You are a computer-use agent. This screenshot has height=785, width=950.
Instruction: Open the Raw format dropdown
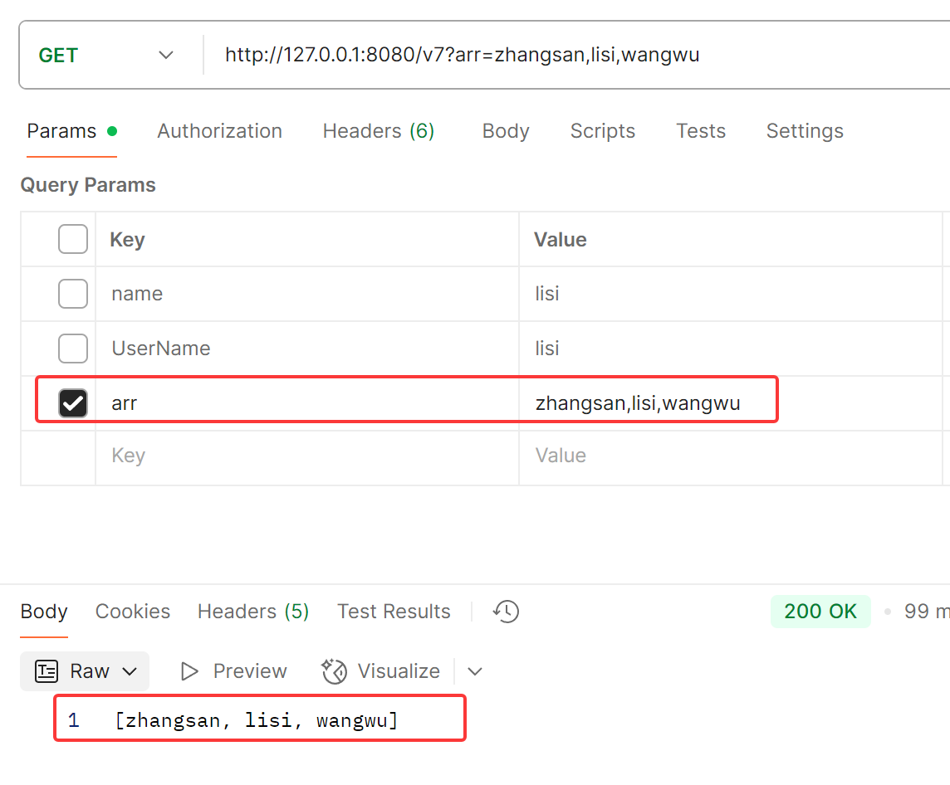[85, 671]
